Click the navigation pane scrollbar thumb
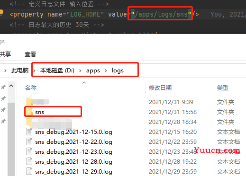Image resolution: width=246 pixels, height=176 pixels. click(11, 139)
